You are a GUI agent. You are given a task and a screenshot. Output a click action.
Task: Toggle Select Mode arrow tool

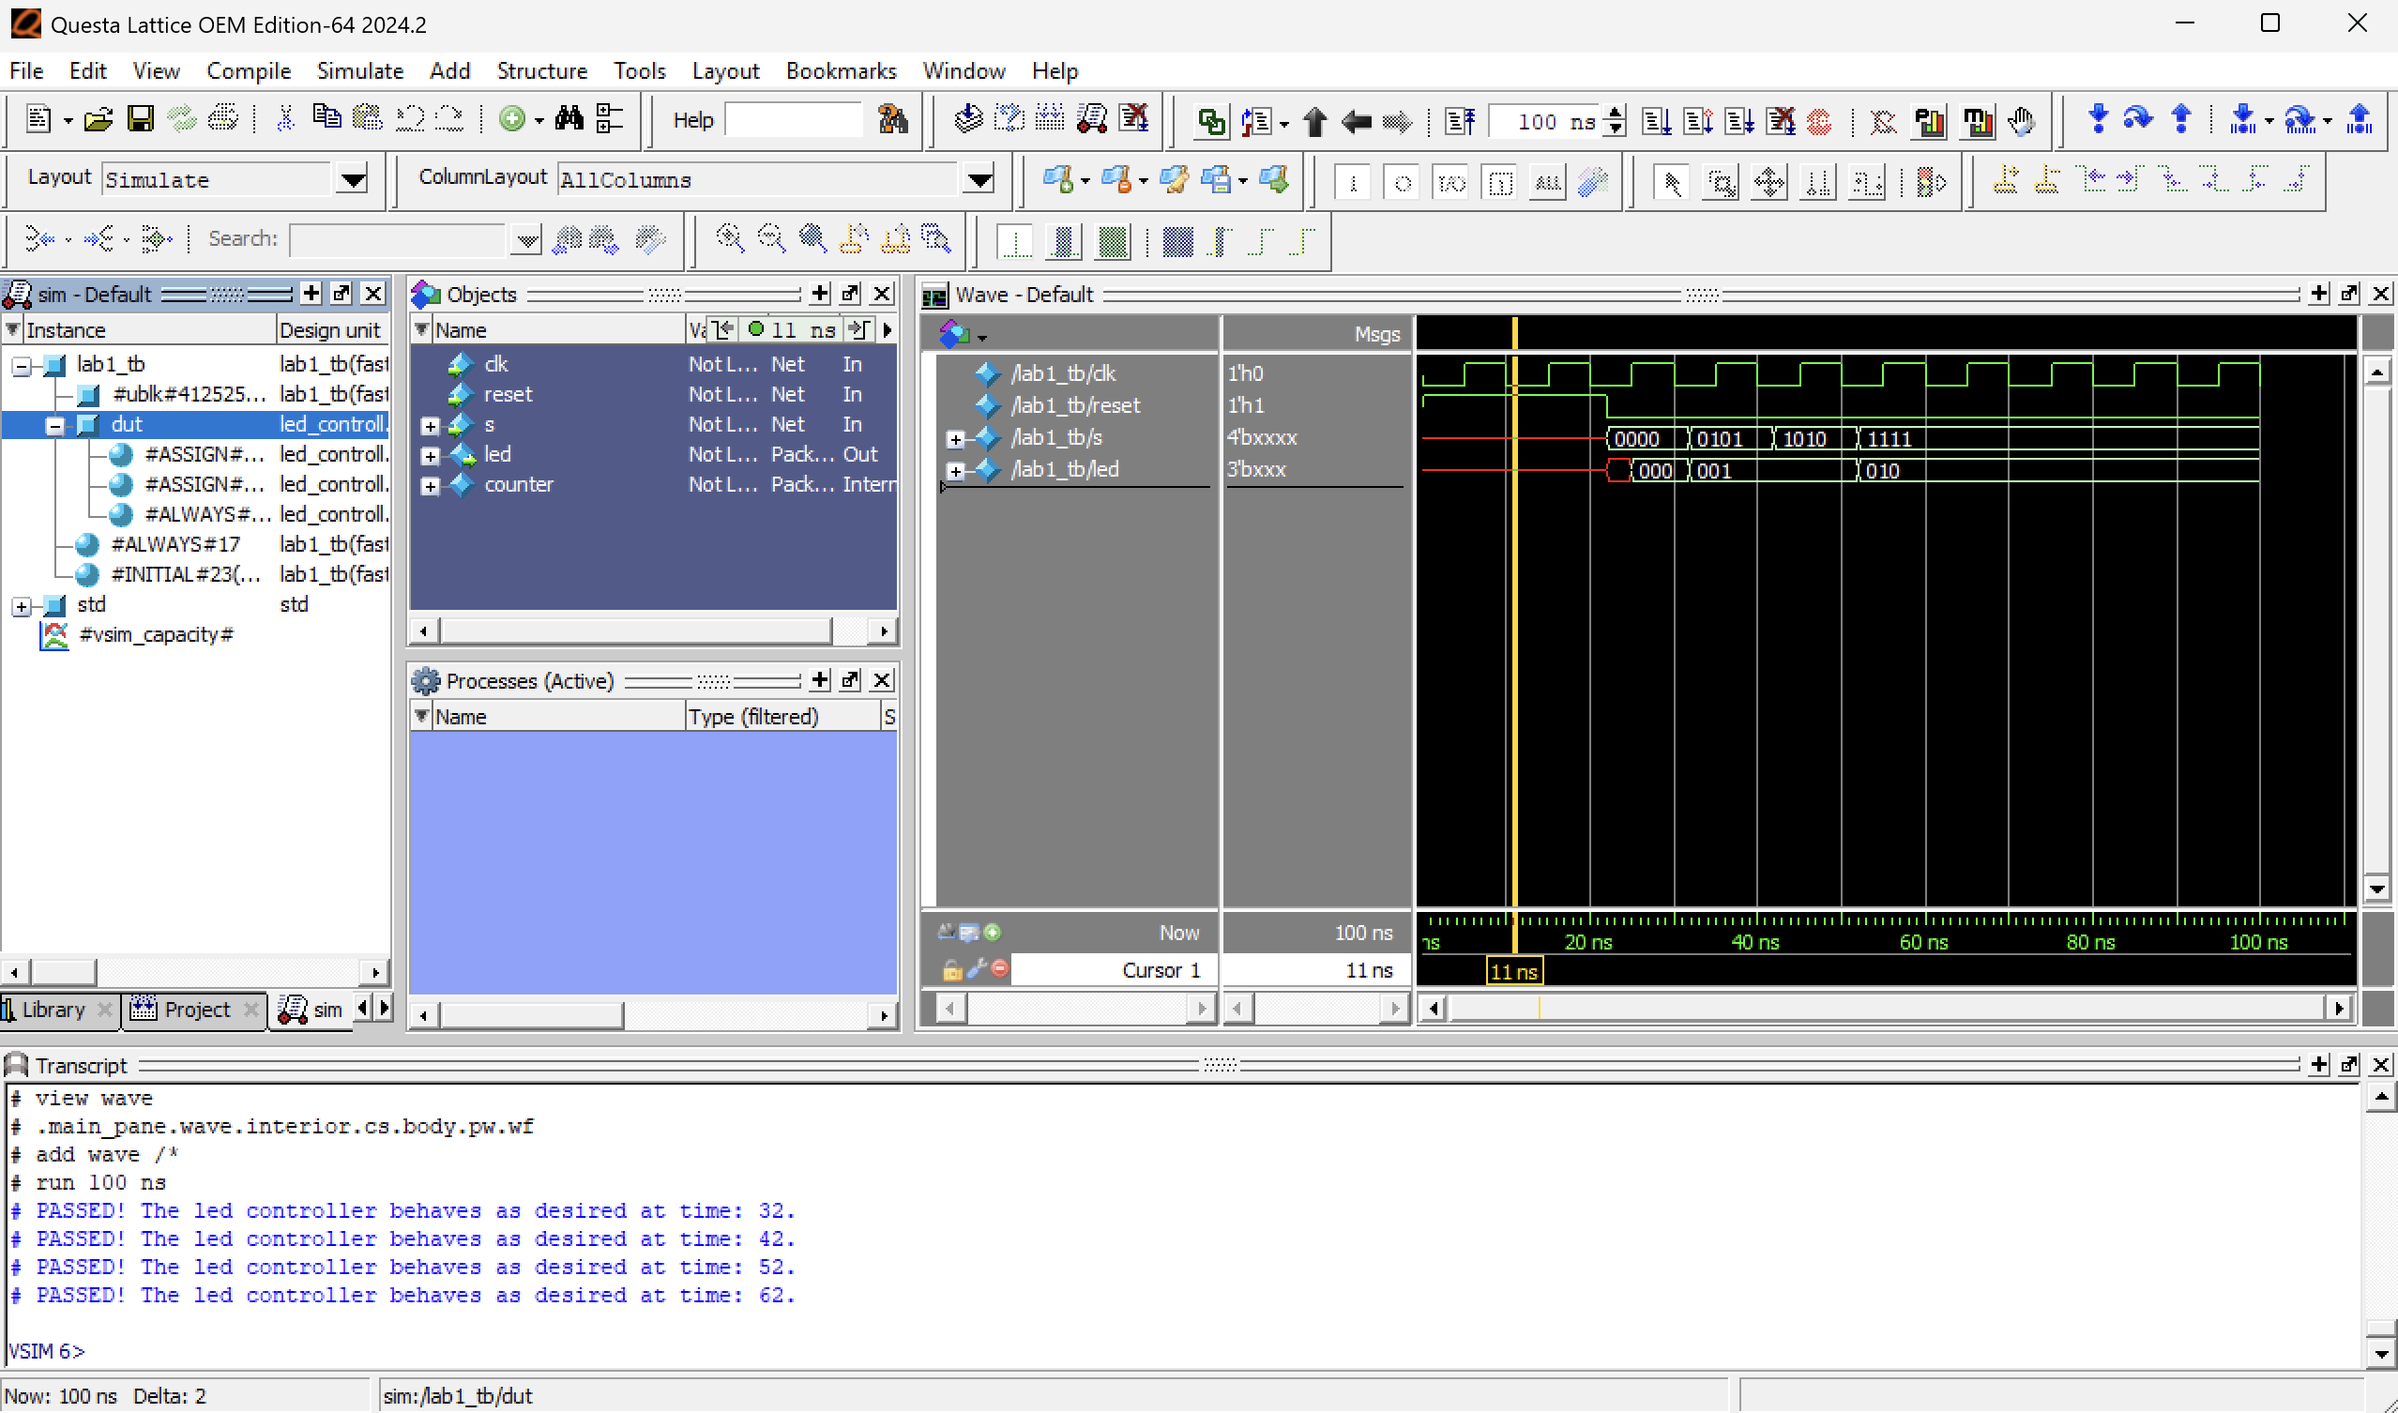pyautogui.click(x=1671, y=181)
